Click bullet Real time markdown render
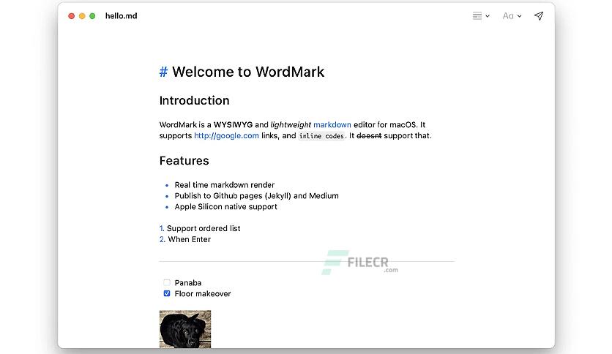The height and width of the screenshot is (354, 612). (225, 185)
